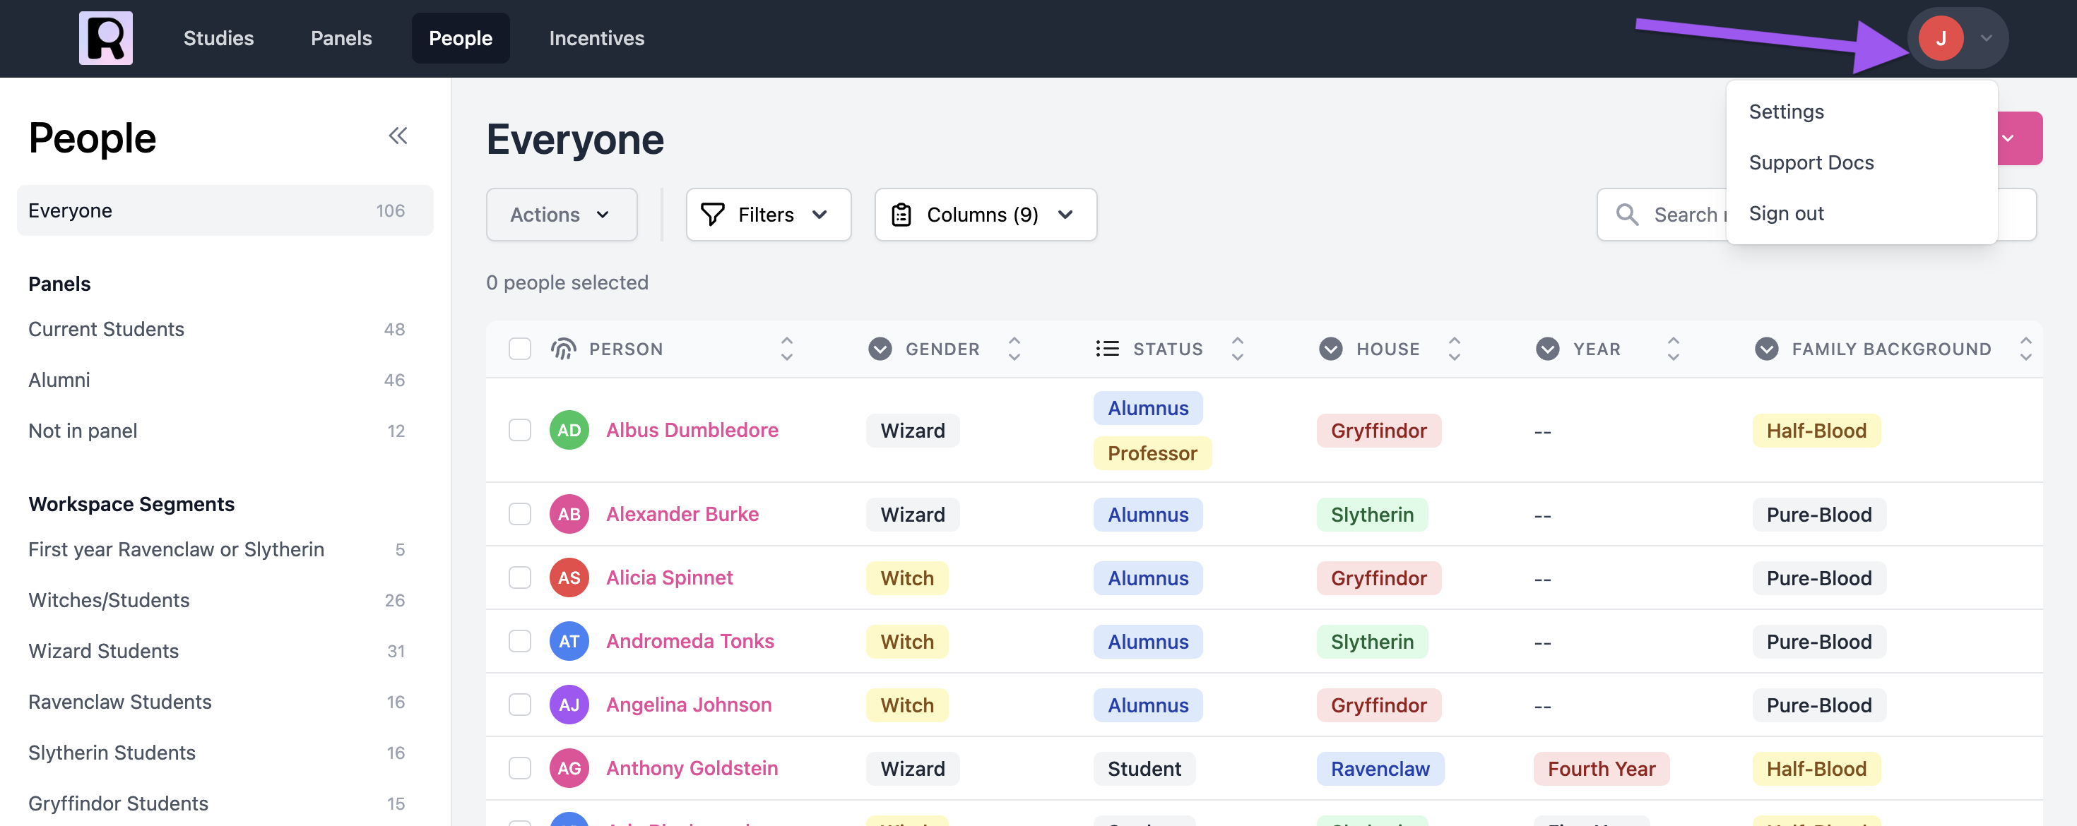This screenshot has height=826, width=2077.
Task: Open the Columns (9) dropdown
Action: (985, 215)
